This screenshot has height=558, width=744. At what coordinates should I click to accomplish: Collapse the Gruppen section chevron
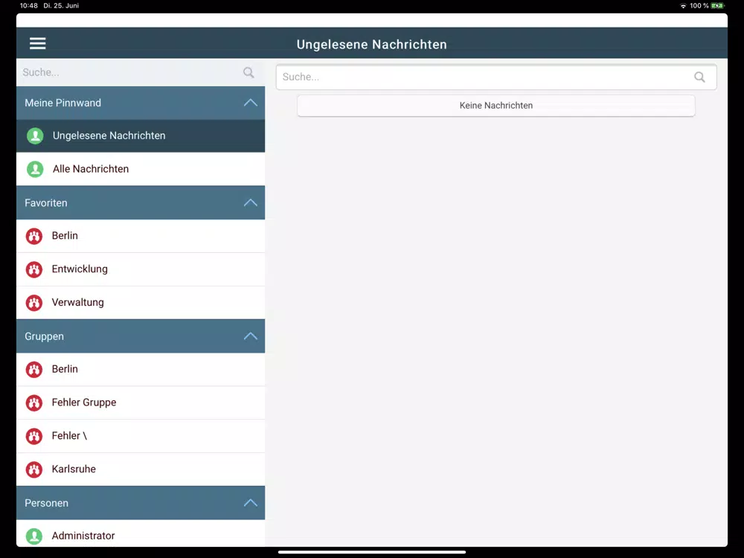tap(251, 336)
